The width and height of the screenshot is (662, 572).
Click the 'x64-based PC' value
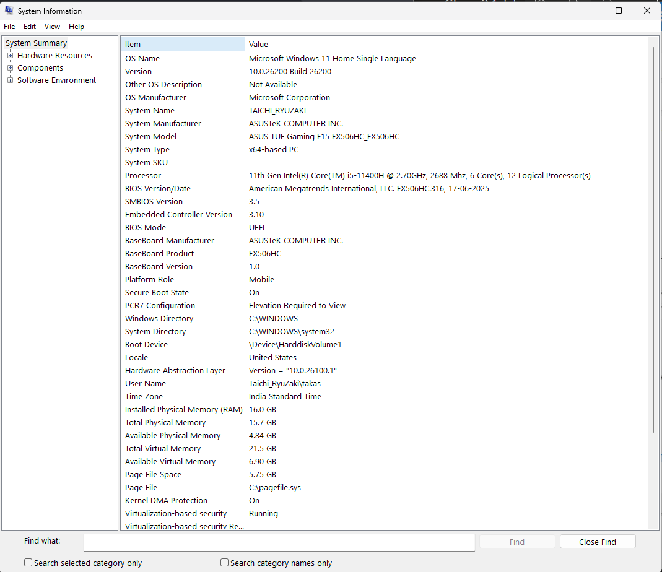[274, 150]
